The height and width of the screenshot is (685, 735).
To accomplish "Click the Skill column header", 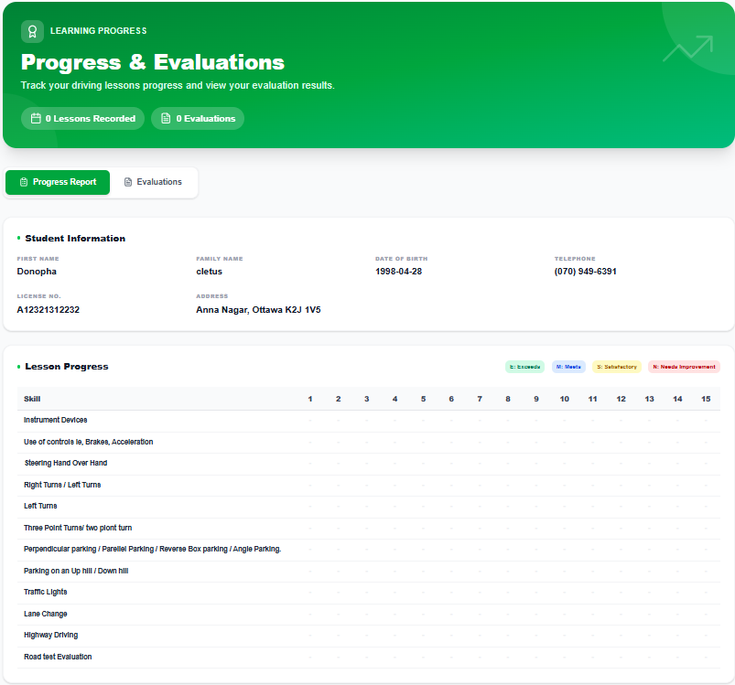I will tap(32, 399).
